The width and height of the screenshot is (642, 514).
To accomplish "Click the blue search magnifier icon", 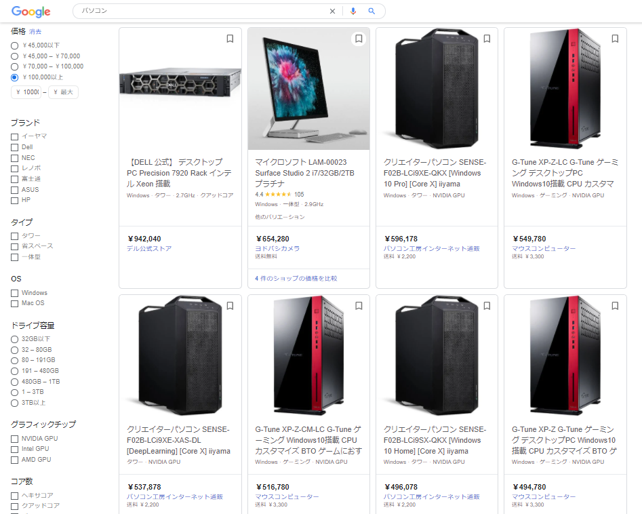I will pyautogui.click(x=372, y=12).
